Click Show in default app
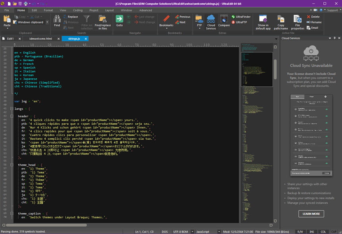Screen dimensions: 342x234 coord(263,22)
